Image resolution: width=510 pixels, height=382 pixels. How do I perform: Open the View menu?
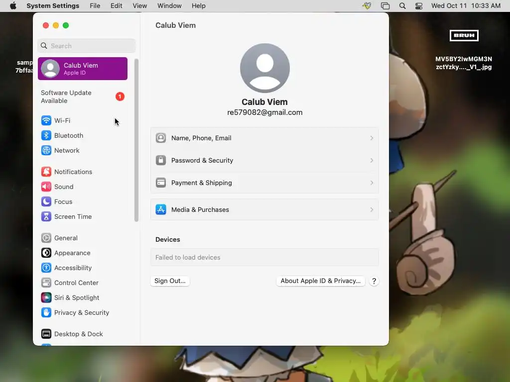[140, 6]
